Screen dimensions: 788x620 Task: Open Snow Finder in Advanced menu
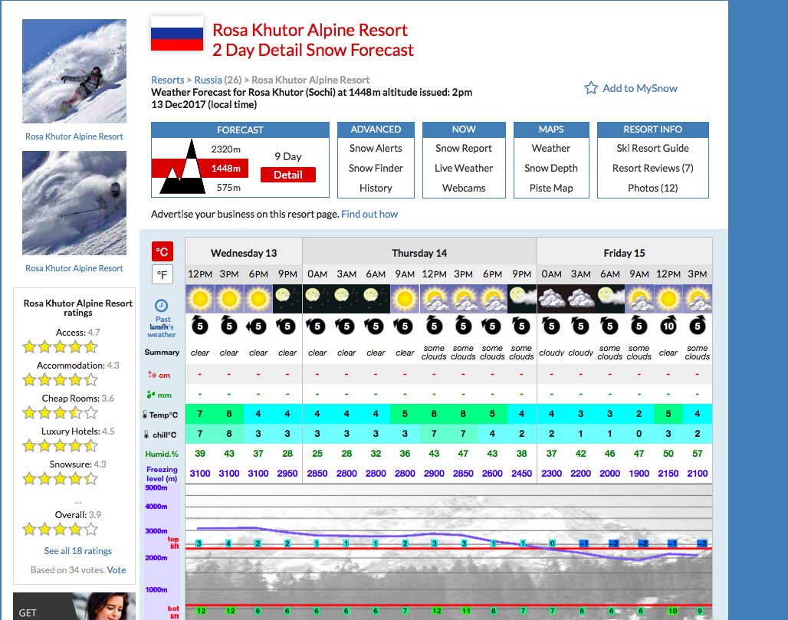tap(376, 169)
